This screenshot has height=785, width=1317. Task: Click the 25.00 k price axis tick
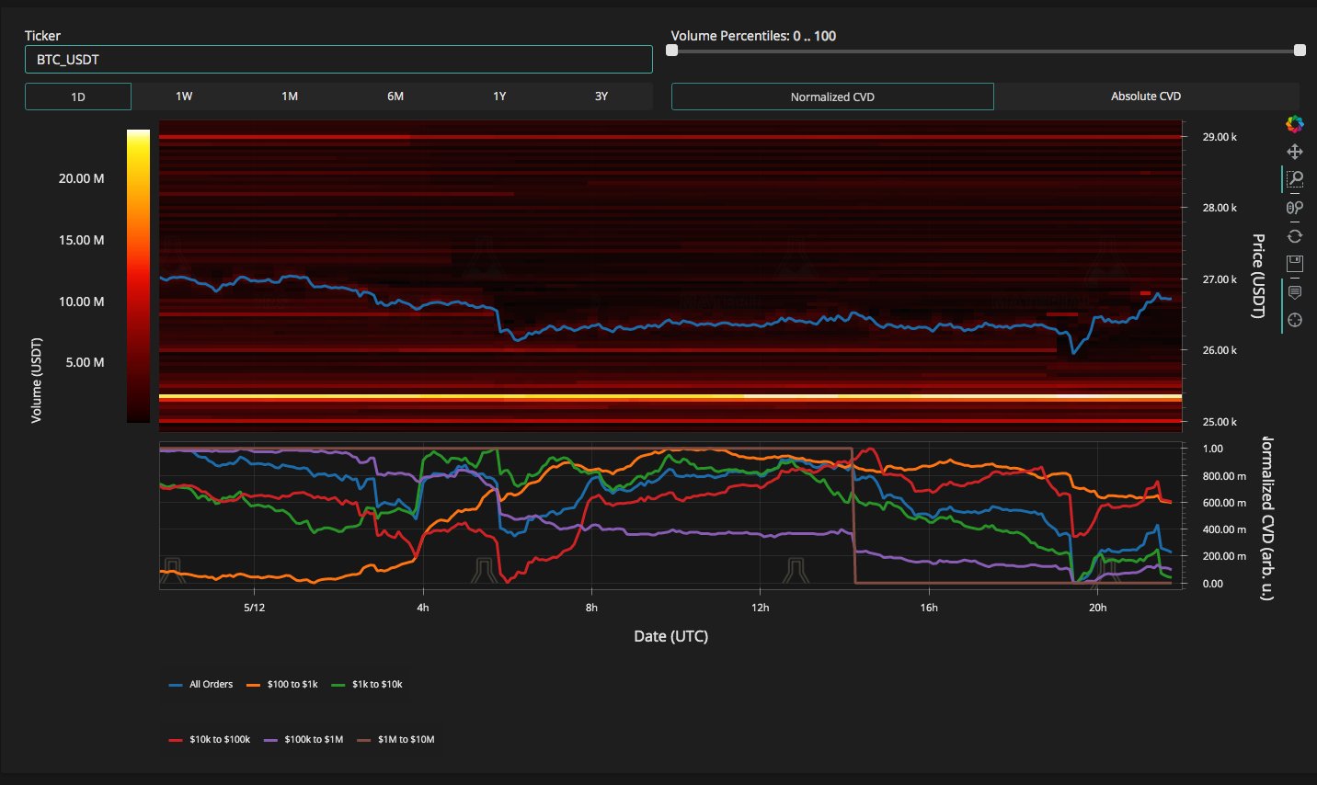click(1220, 422)
